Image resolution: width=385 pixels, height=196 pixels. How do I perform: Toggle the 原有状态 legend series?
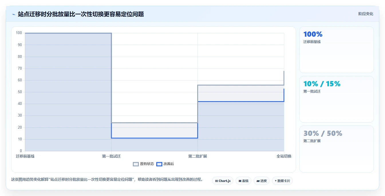point(143,164)
